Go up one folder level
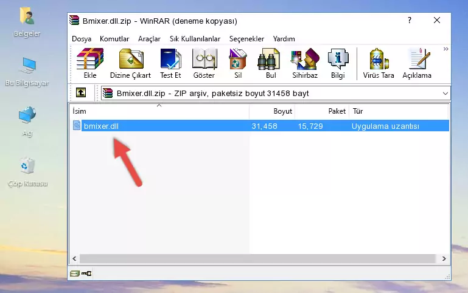Viewport: 468px width, 293px height. point(81,92)
